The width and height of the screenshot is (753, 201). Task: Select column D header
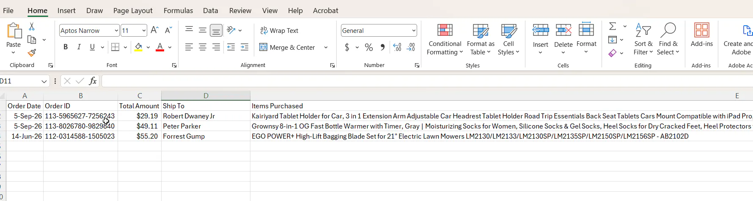(206, 96)
